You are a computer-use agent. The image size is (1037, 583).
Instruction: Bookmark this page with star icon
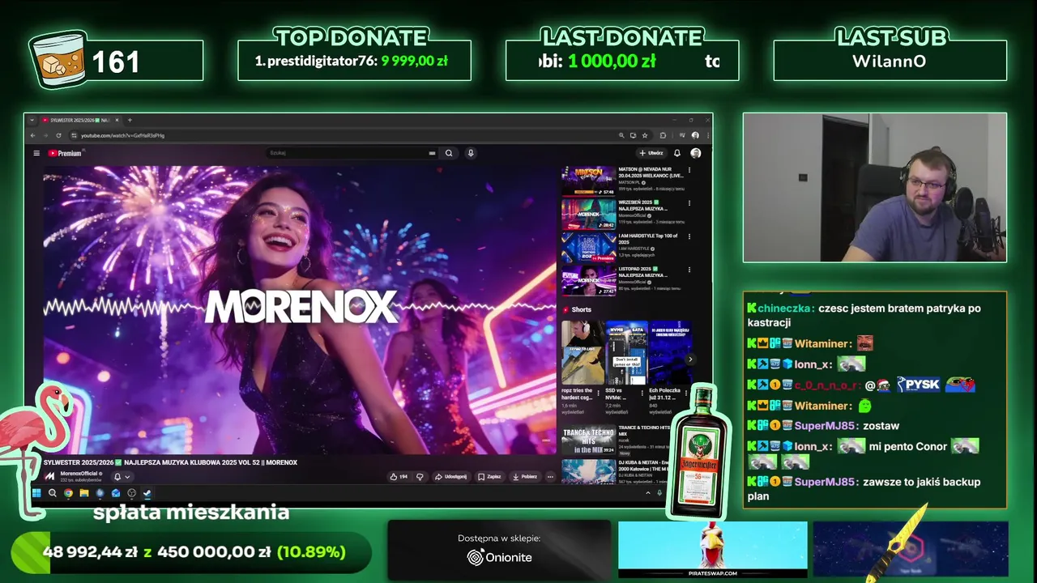click(x=645, y=135)
